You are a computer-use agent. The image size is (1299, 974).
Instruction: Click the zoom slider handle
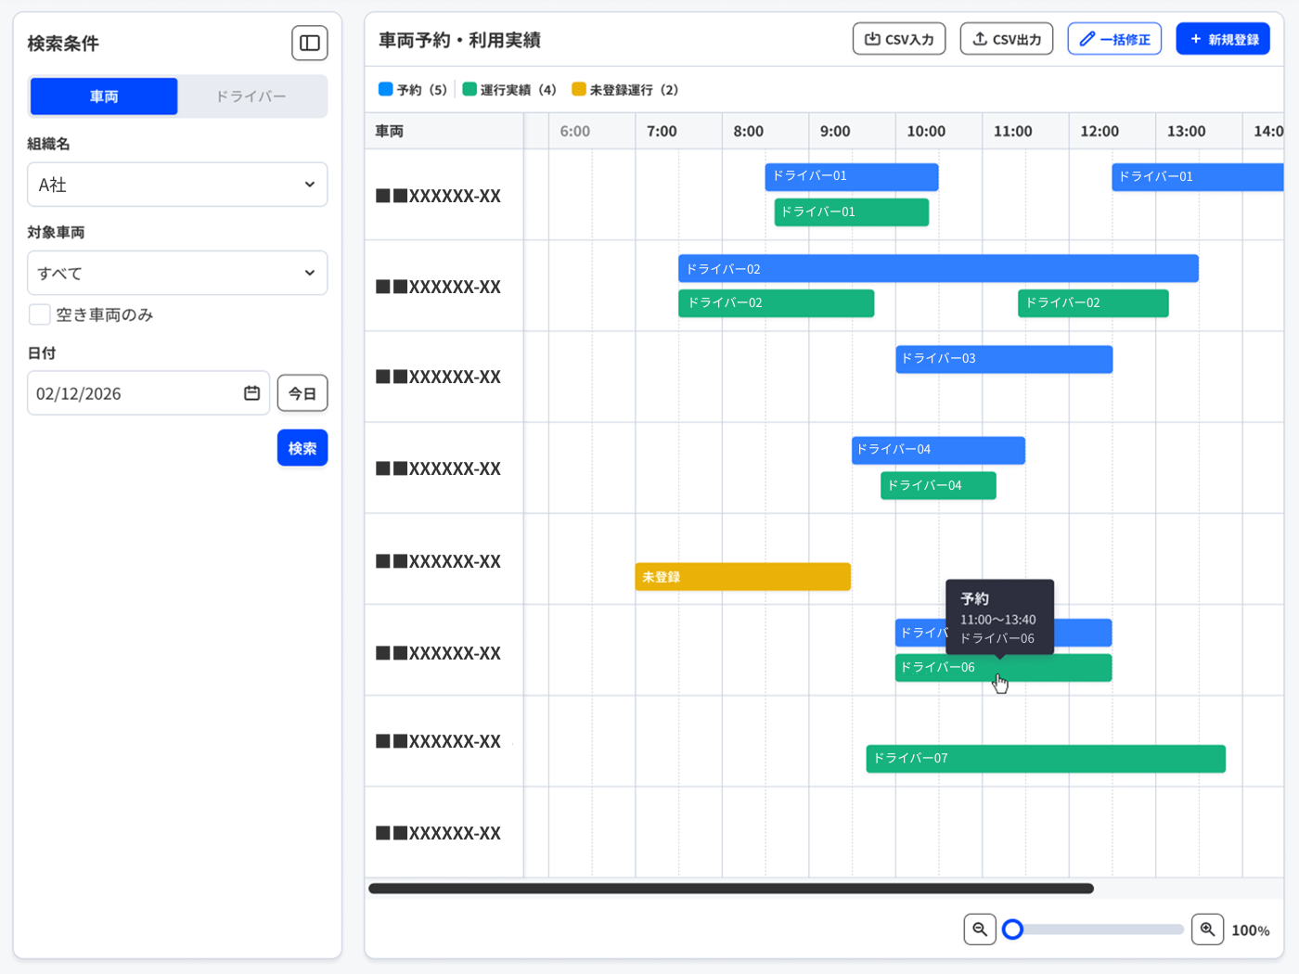[1013, 929]
